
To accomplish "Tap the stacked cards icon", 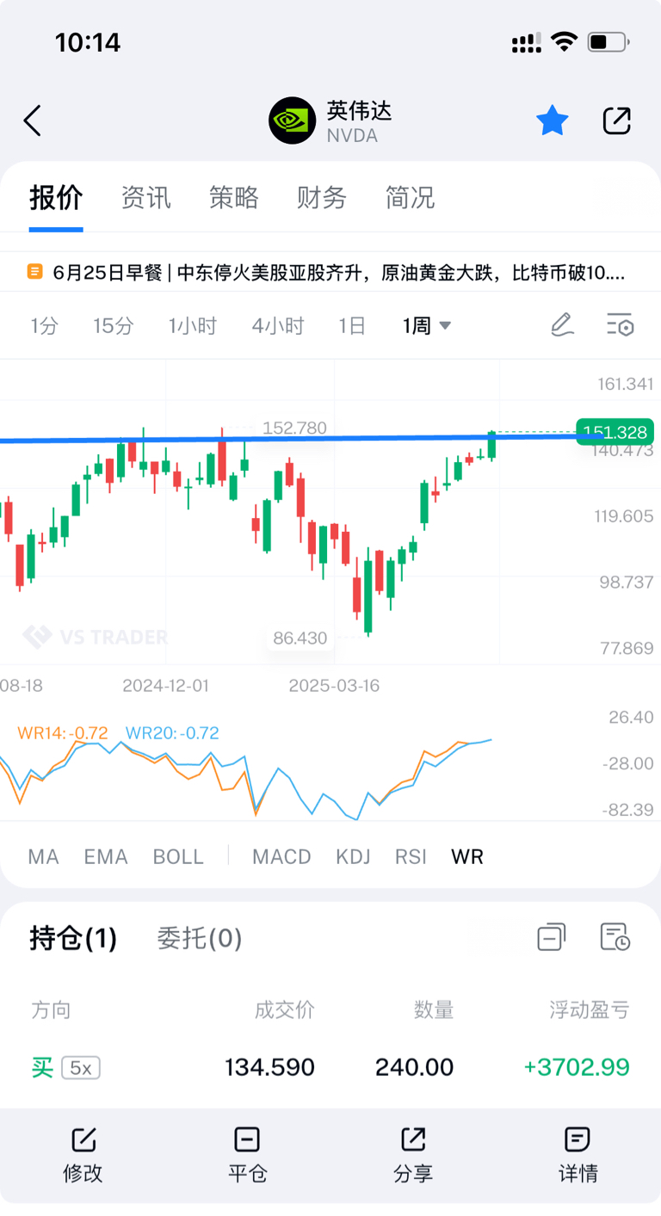I will [x=552, y=936].
